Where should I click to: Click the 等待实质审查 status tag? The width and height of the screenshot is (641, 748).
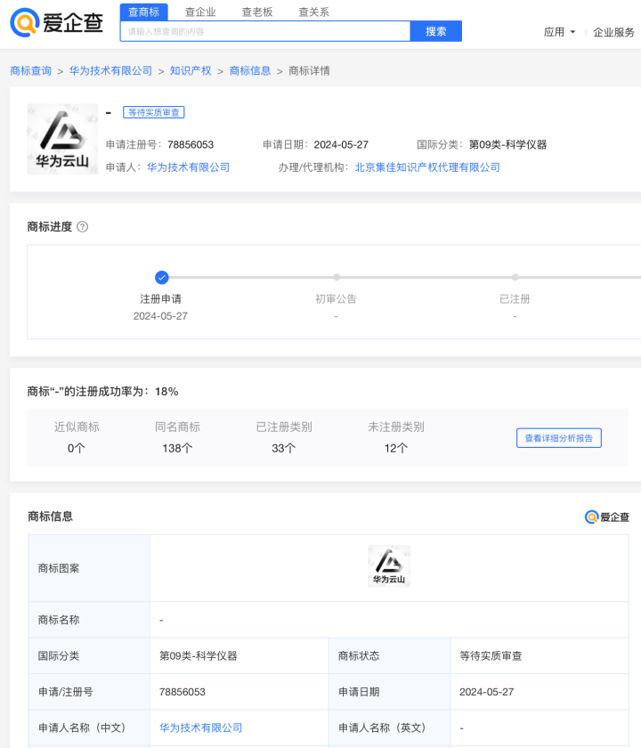tap(153, 112)
